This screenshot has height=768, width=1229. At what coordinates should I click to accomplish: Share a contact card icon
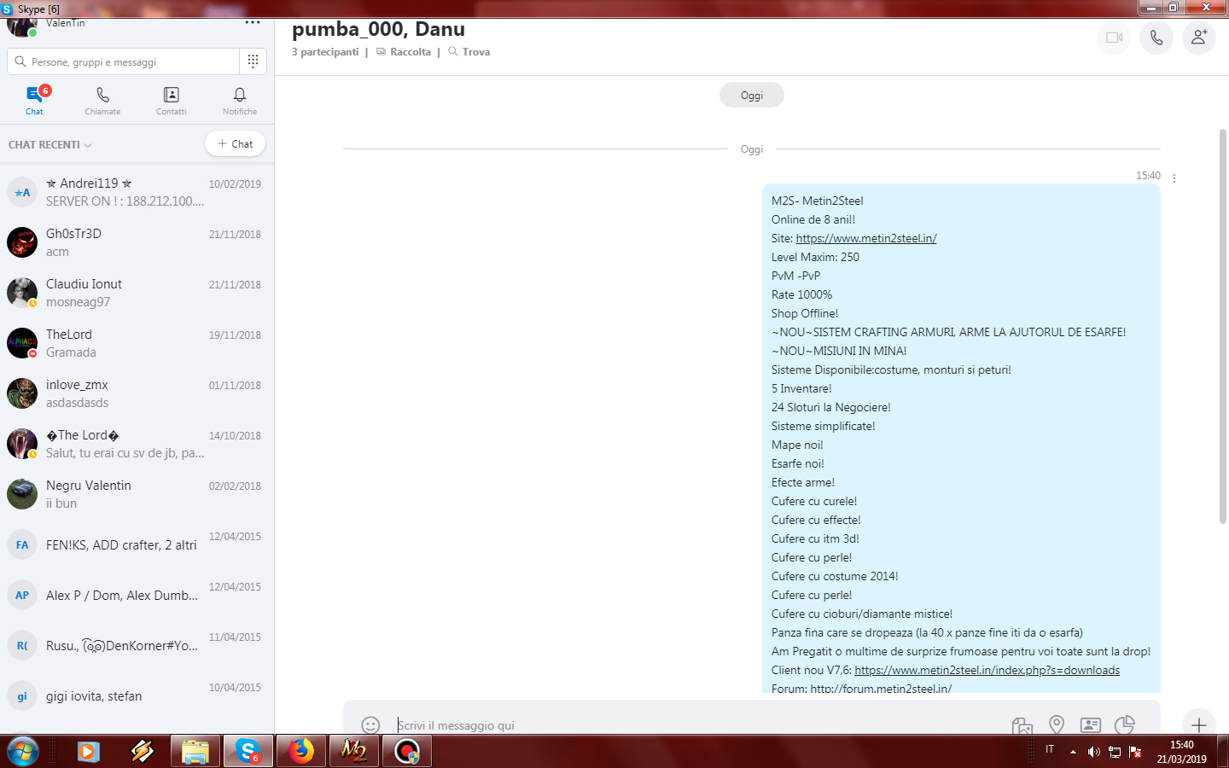pyautogui.click(x=1091, y=725)
